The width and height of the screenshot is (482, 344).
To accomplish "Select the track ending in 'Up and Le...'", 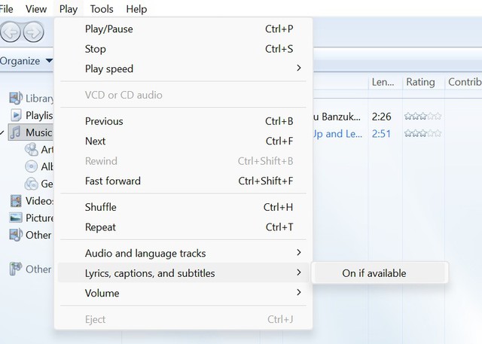I will pos(337,133).
